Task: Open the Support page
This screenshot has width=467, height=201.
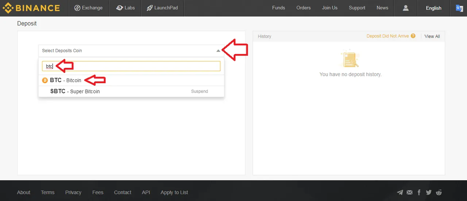Action: pyautogui.click(x=357, y=8)
